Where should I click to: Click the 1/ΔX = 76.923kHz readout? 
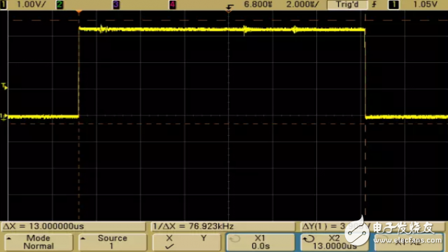223,226
